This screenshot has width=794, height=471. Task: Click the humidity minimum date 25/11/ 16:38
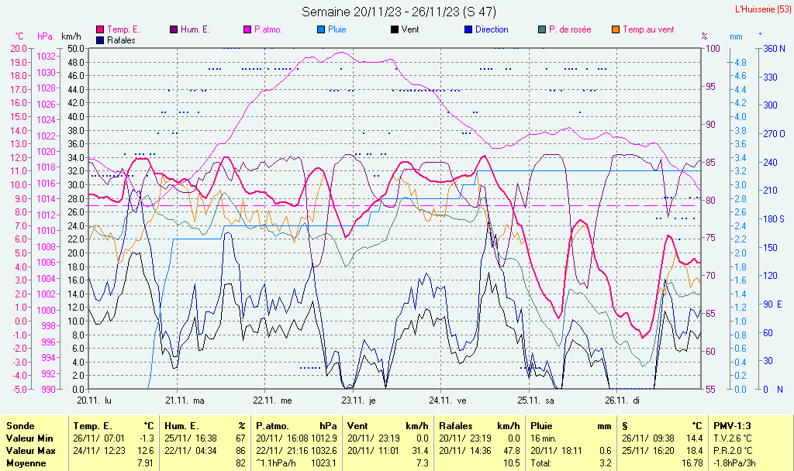[191, 438]
